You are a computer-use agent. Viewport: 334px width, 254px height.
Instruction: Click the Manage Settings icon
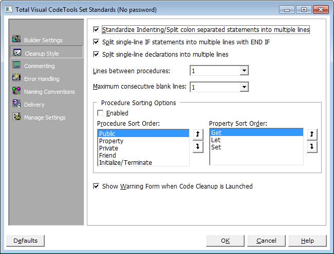pyautogui.click(x=16, y=117)
